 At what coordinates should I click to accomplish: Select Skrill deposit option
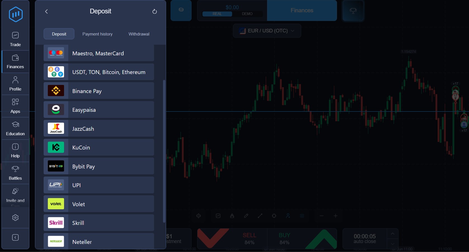[99, 223]
